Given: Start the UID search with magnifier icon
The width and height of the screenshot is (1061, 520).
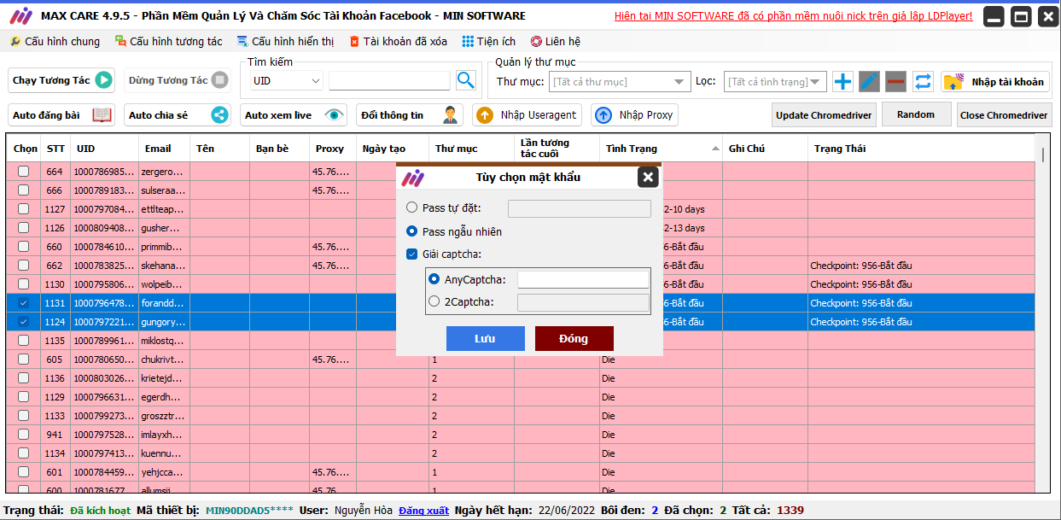Looking at the screenshot, I should tap(465, 79).
